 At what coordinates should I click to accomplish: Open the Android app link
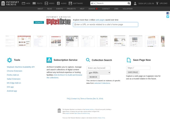click(x=12, y=91)
